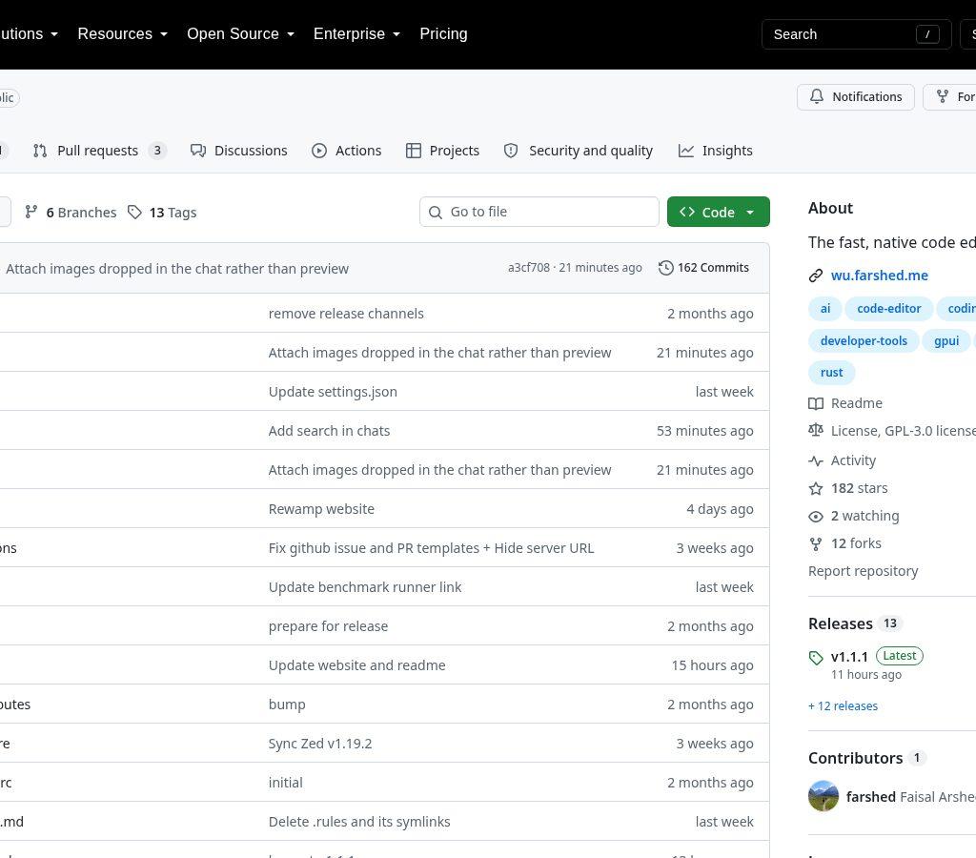Viewport: 976px width, 858px height.
Task: Expand the Open Source menu
Action: pos(240,33)
